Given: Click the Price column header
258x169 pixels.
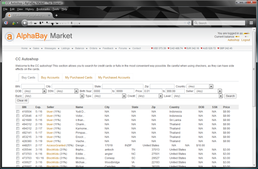Looking at the screenshot, I should point(227,107).
